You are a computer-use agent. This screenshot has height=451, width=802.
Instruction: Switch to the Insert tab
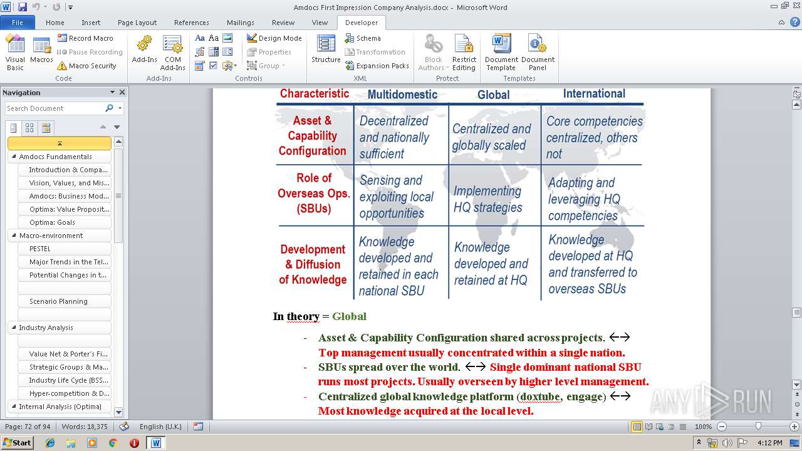tap(91, 23)
